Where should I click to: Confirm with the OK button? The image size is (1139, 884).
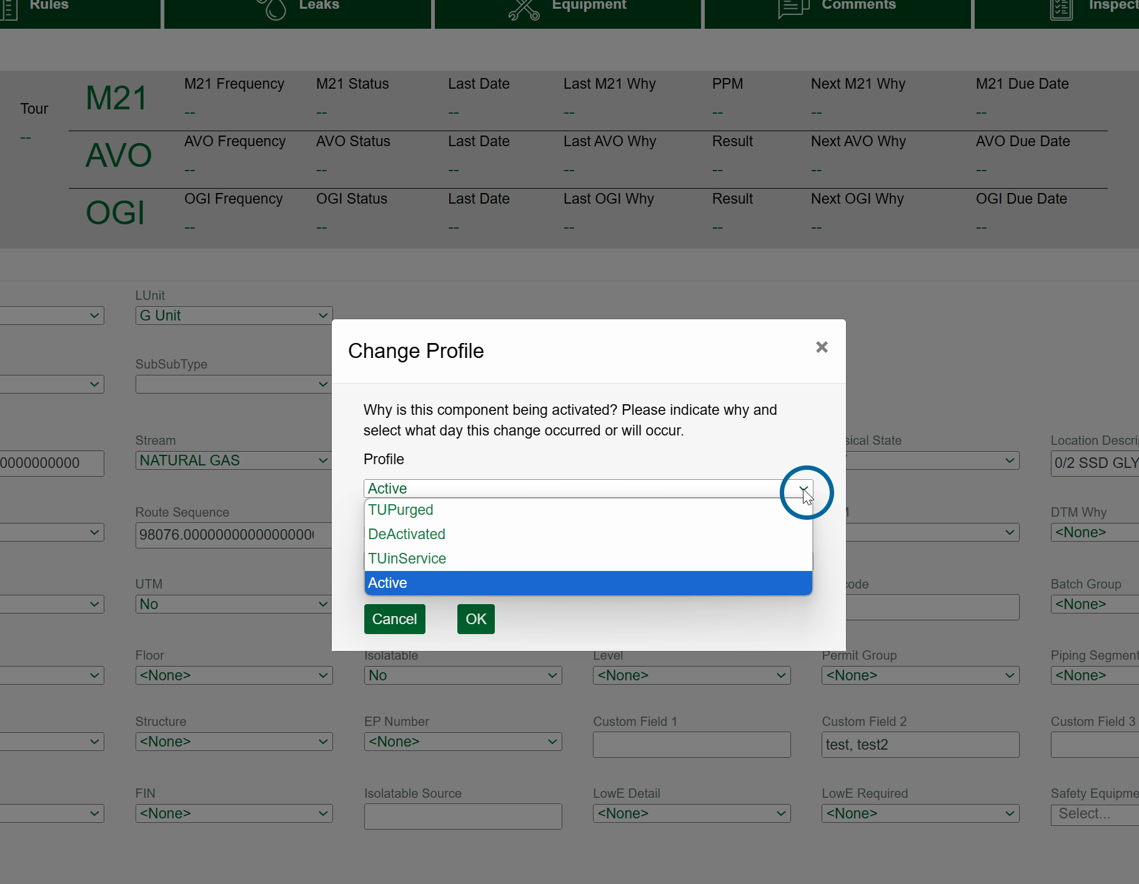tap(476, 619)
